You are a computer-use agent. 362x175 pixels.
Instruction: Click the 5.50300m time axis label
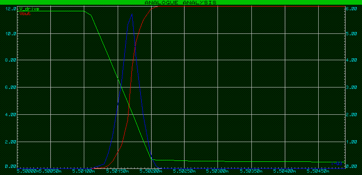[x=217, y=172]
